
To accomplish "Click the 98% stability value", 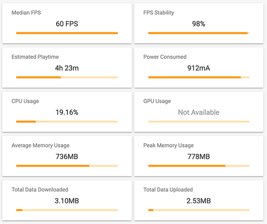I will tap(199, 24).
